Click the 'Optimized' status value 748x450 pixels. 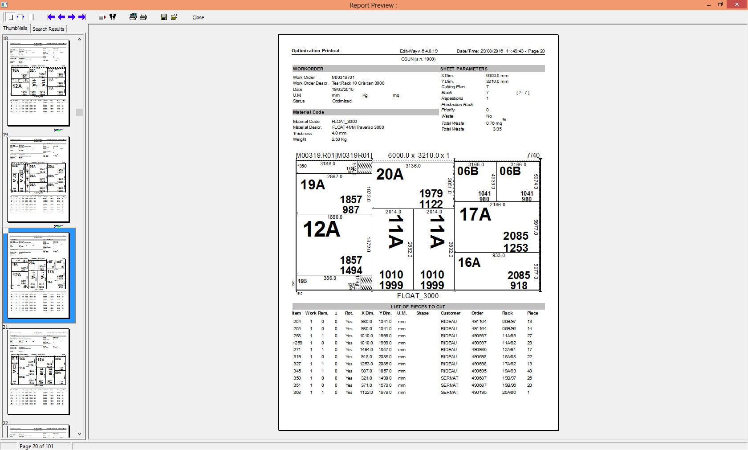(x=341, y=101)
